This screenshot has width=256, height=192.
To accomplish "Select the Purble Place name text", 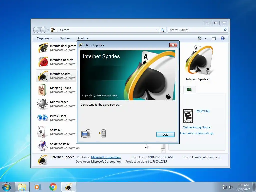I will (58, 116).
